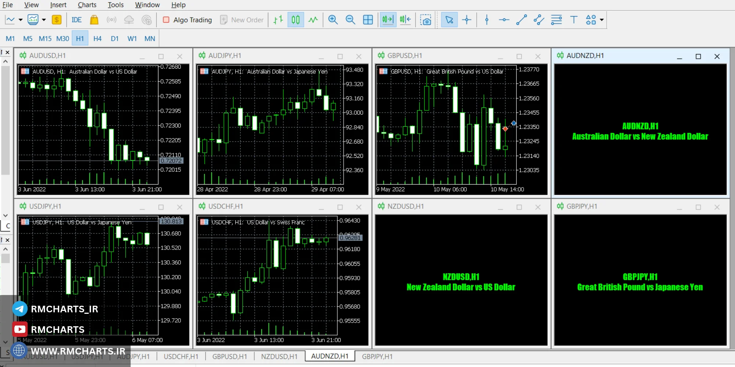The height and width of the screenshot is (367, 735).
Task: Switch to the GBPJPY,H1 chart tab
Action: coord(377,356)
